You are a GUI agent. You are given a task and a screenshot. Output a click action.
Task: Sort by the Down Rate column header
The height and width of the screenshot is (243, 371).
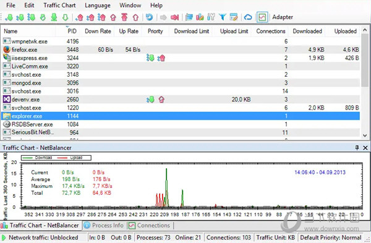(98, 32)
